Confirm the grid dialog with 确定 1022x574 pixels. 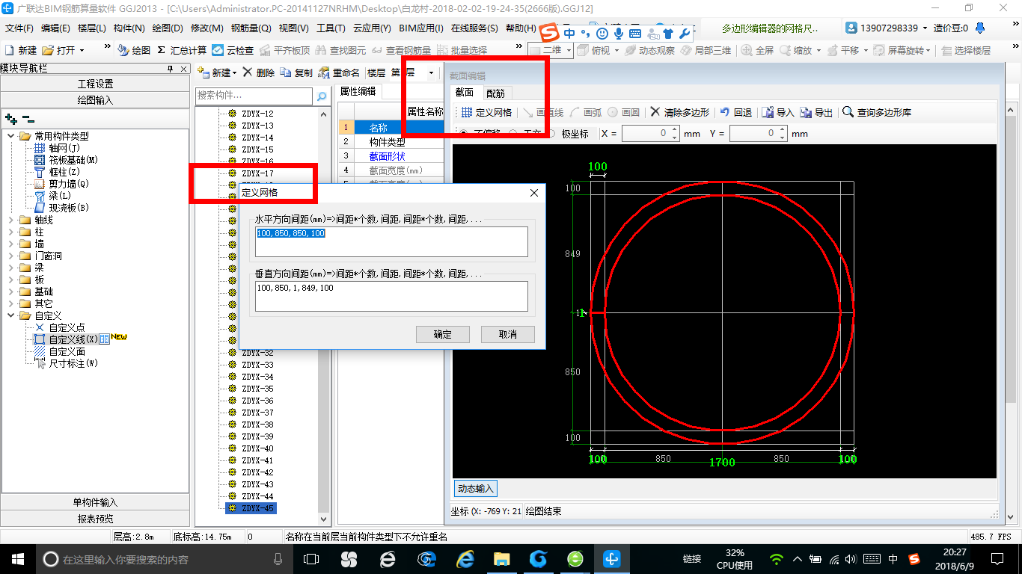443,334
